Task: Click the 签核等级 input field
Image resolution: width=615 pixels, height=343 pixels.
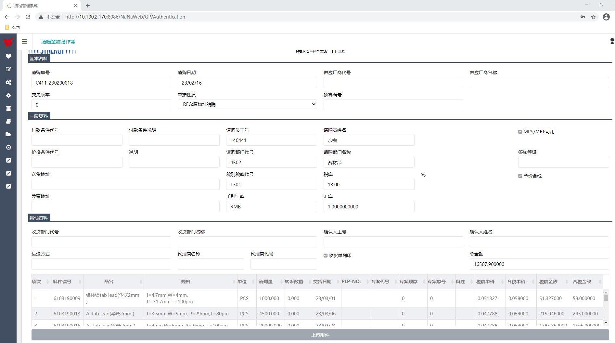Action: [564, 162]
